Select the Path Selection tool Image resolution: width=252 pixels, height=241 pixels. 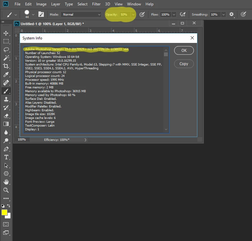[x=6, y=165]
